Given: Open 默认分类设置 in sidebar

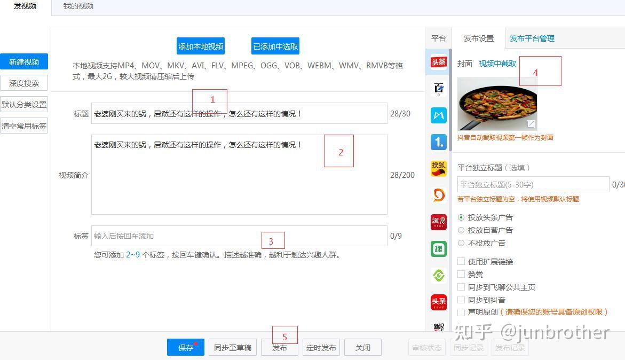Looking at the screenshot, I should 24,105.
